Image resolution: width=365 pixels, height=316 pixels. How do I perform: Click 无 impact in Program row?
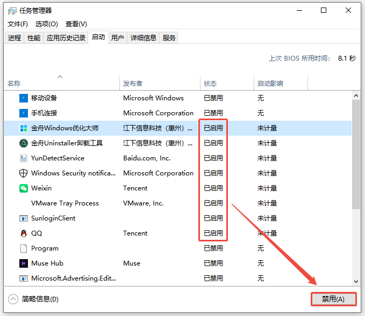tap(261, 248)
